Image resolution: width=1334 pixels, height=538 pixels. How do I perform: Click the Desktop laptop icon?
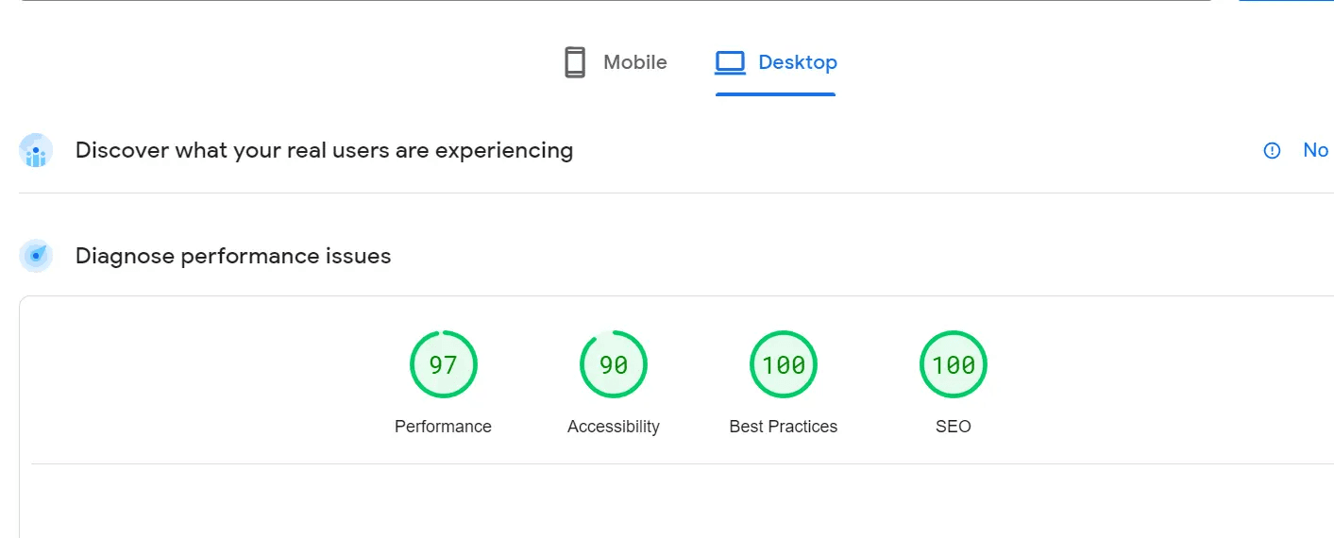click(730, 62)
